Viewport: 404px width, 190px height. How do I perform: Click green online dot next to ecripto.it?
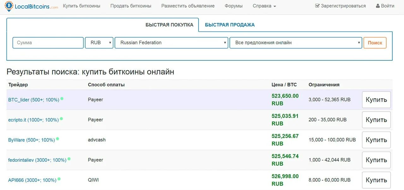[x=61, y=119]
